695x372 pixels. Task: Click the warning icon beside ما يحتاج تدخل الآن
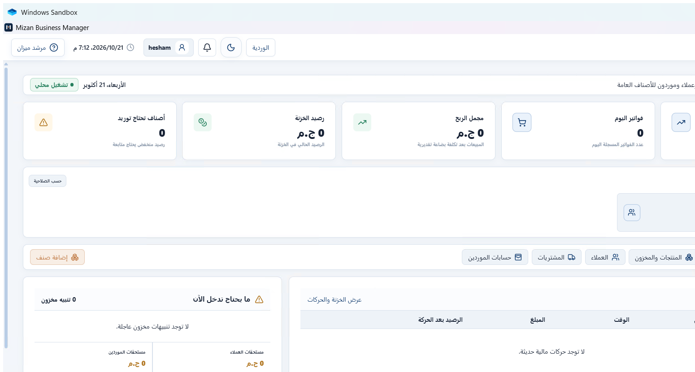point(259,299)
